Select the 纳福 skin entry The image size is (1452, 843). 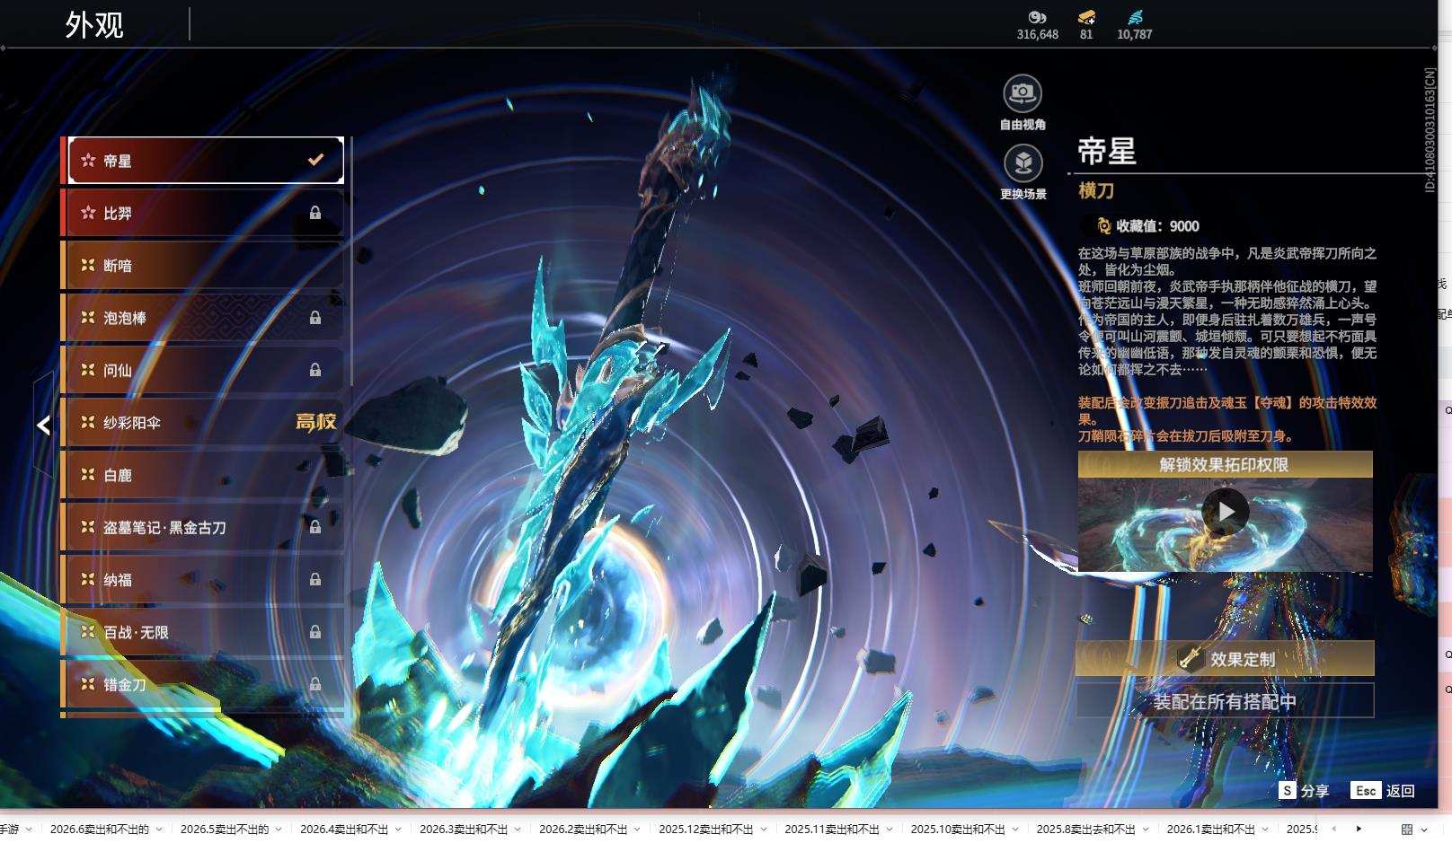tap(206, 579)
